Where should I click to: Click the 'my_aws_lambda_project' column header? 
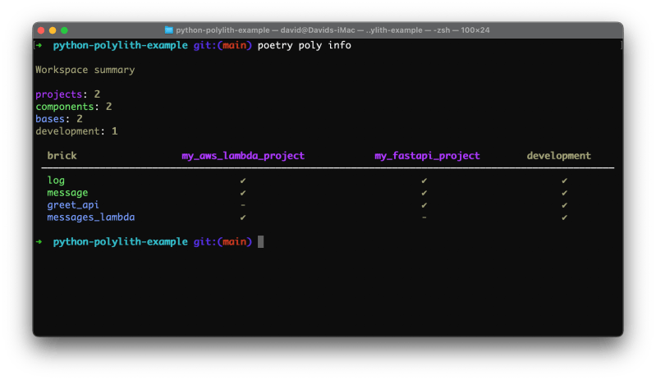(x=243, y=156)
